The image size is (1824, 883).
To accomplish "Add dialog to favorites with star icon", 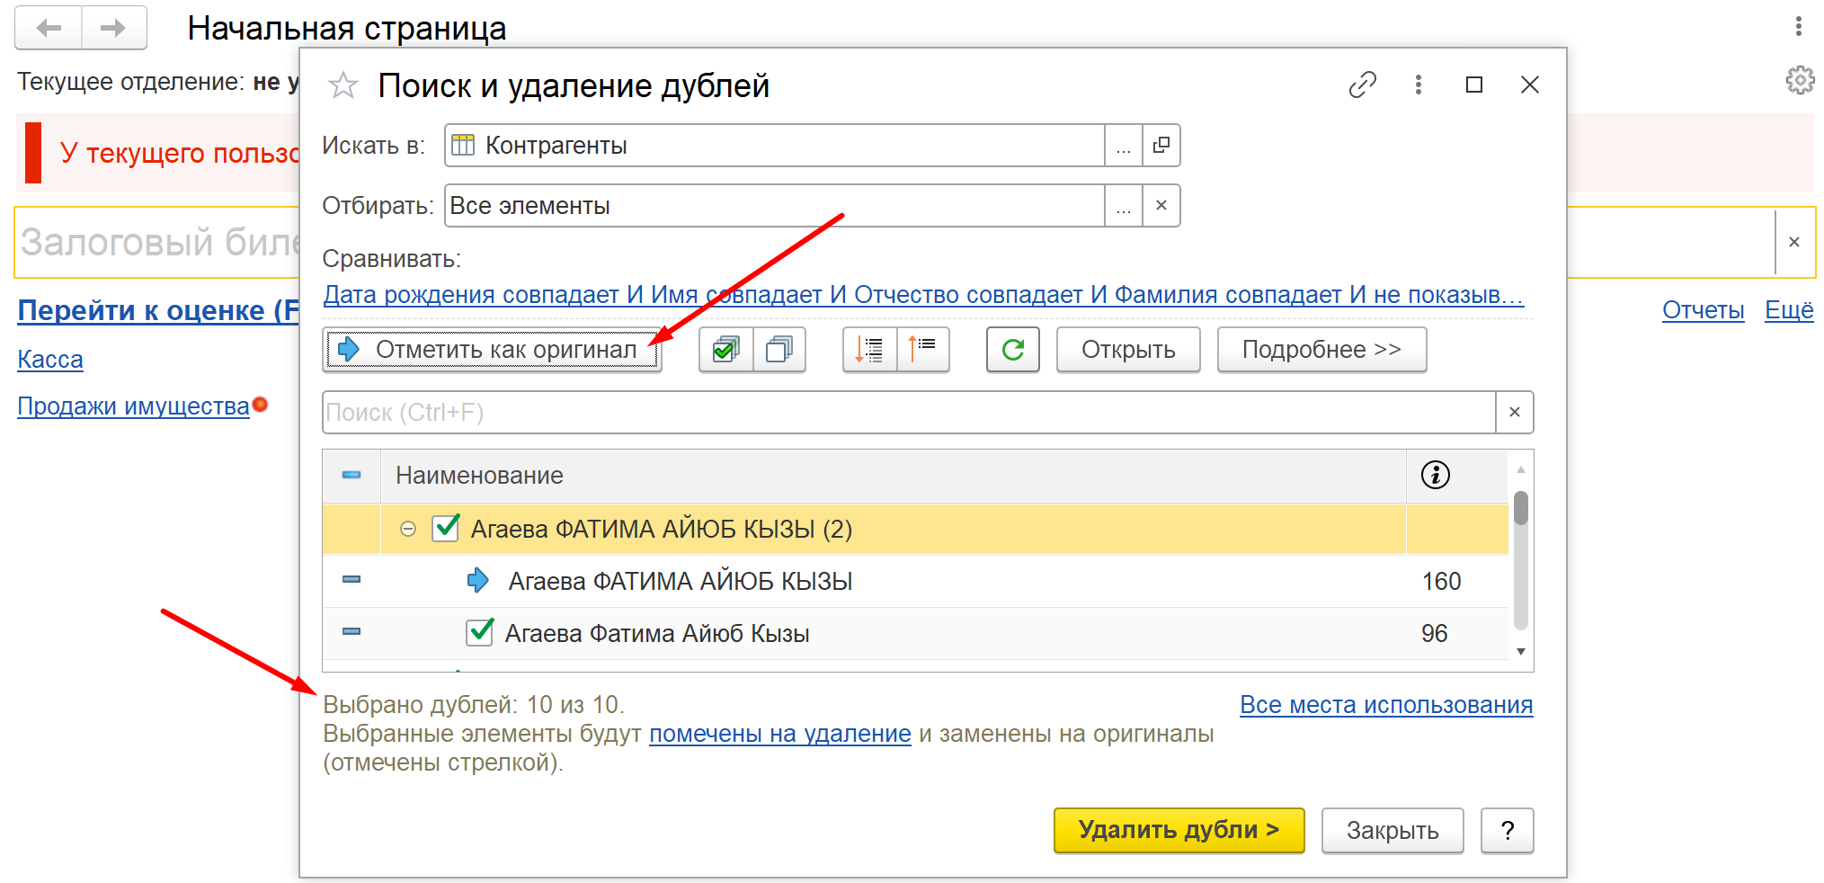I will (343, 86).
